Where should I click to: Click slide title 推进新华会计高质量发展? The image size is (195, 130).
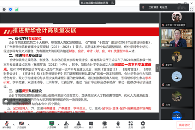pos(45,30)
